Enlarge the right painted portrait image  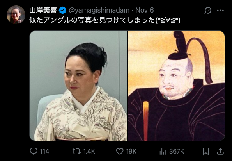(176, 86)
